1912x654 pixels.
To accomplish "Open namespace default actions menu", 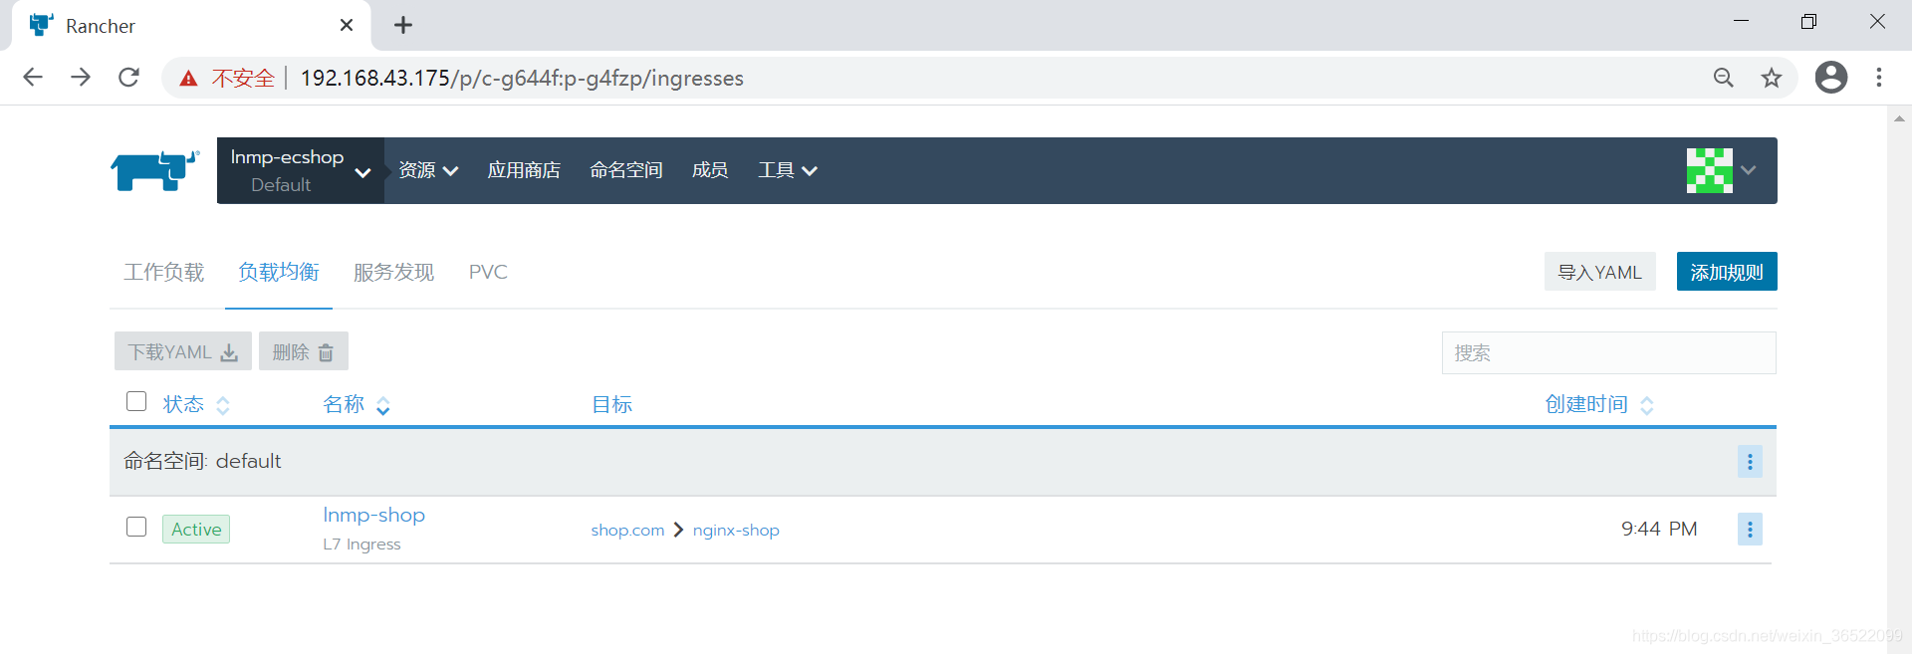I will coord(1750,462).
